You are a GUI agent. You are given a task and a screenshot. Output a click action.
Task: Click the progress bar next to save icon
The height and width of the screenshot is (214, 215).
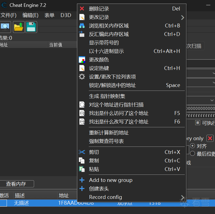[x=58, y=29]
